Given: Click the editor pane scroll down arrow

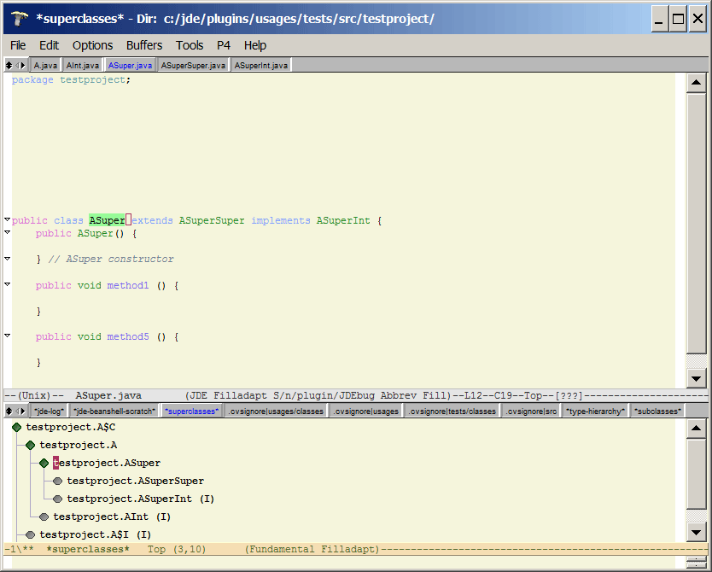Looking at the screenshot, I should point(696,378).
